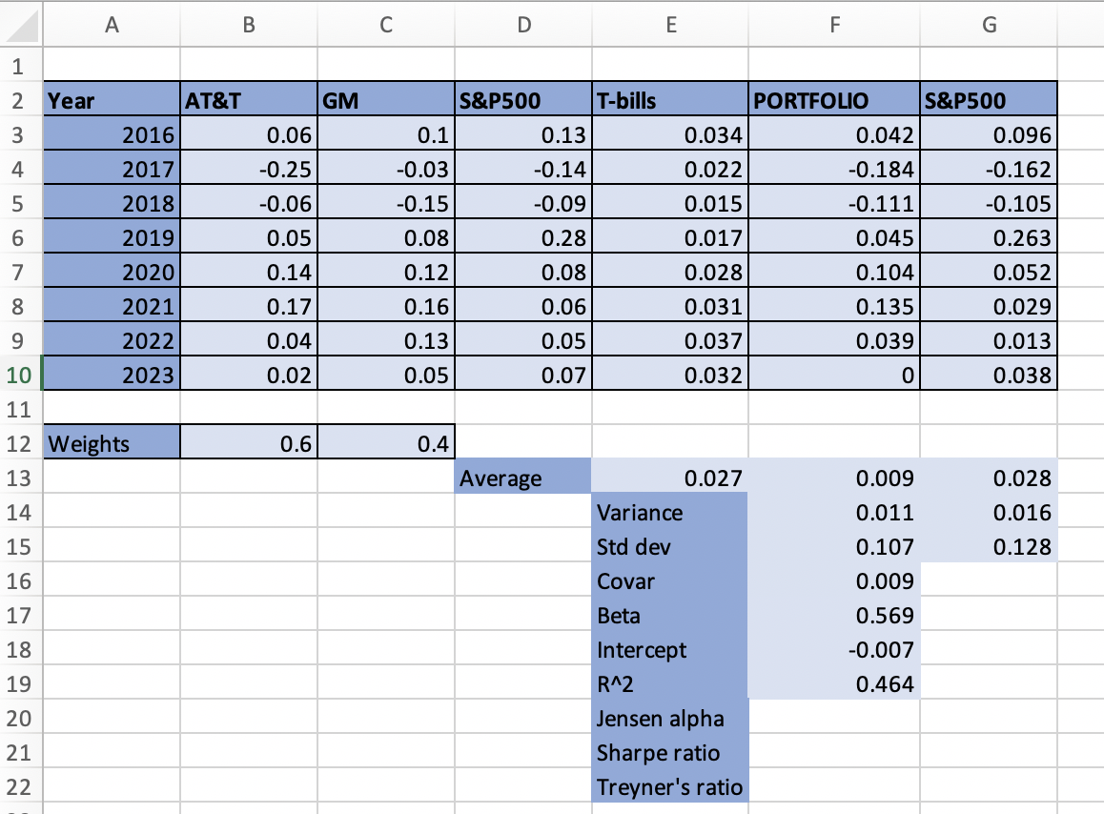Click the AT&T column header cell
Screen dimensions: 1104x814
pyautogui.click(x=248, y=99)
